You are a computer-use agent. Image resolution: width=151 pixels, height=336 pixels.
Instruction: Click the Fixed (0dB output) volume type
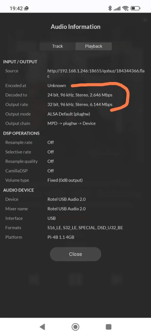pyautogui.click(x=65, y=180)
